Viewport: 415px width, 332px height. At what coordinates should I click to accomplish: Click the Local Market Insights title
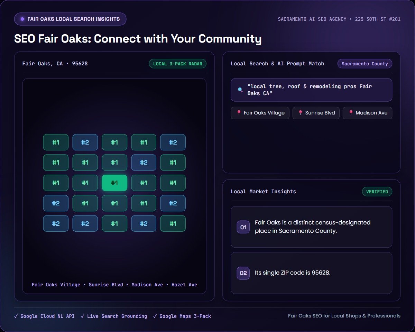point(264,192)
